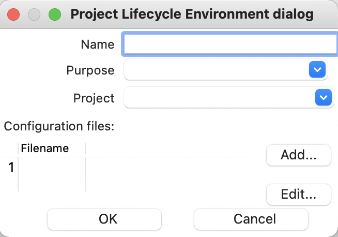
Task: Click the empty Filename cell in row 1
Action: 52,167
